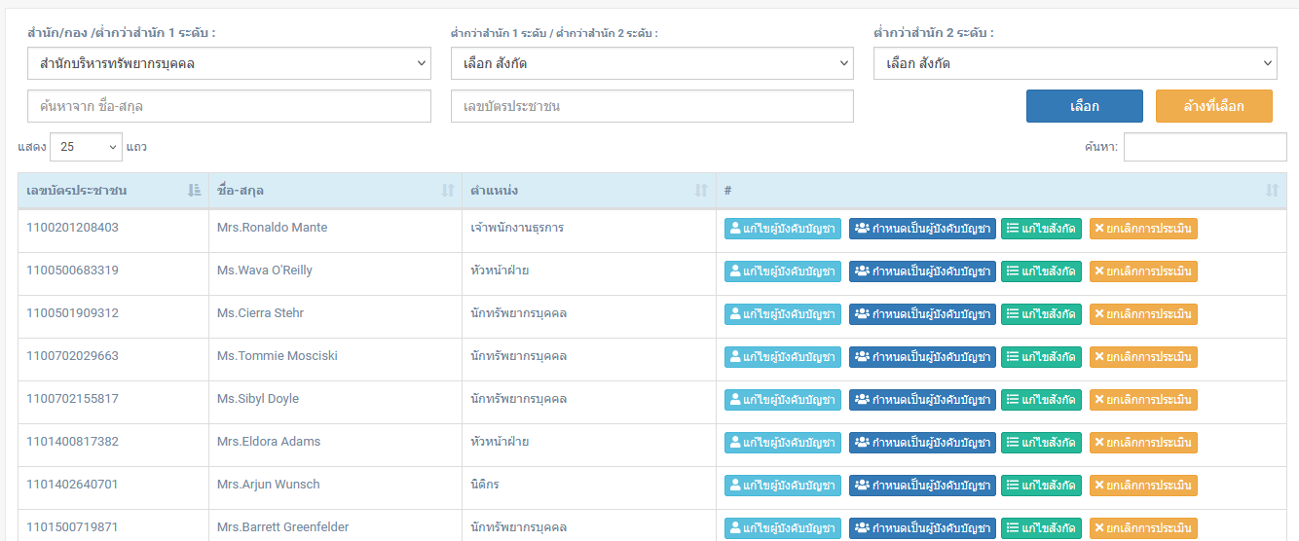Click กำหนดเป็นผู้บังคับบัญชา for Ms.Tommie Mosciski
The image size is (1299, 541).
[x=922, y=357]
